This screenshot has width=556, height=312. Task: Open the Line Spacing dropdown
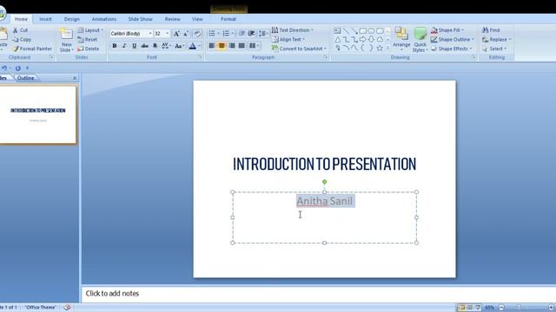(263, 33)
